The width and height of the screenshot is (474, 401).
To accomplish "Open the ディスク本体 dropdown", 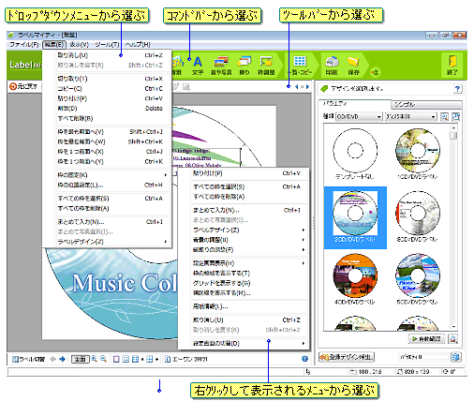I will (x=410, y=117).
